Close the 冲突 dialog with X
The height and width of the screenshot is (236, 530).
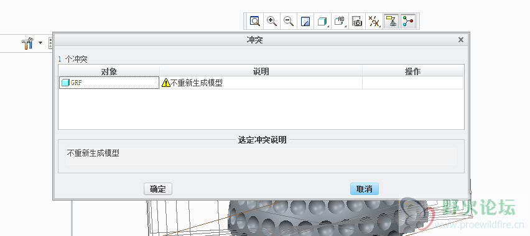(x=460, y=40)
